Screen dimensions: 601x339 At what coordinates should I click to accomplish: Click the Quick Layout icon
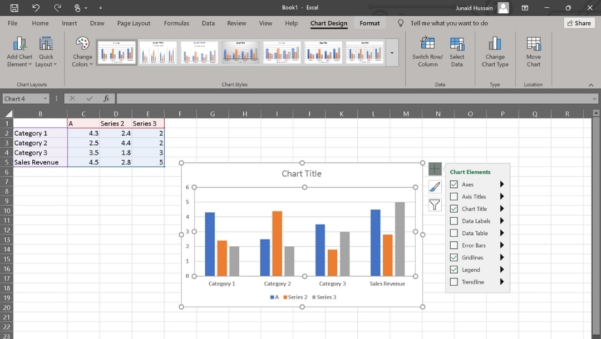click(x=46, y=50)
